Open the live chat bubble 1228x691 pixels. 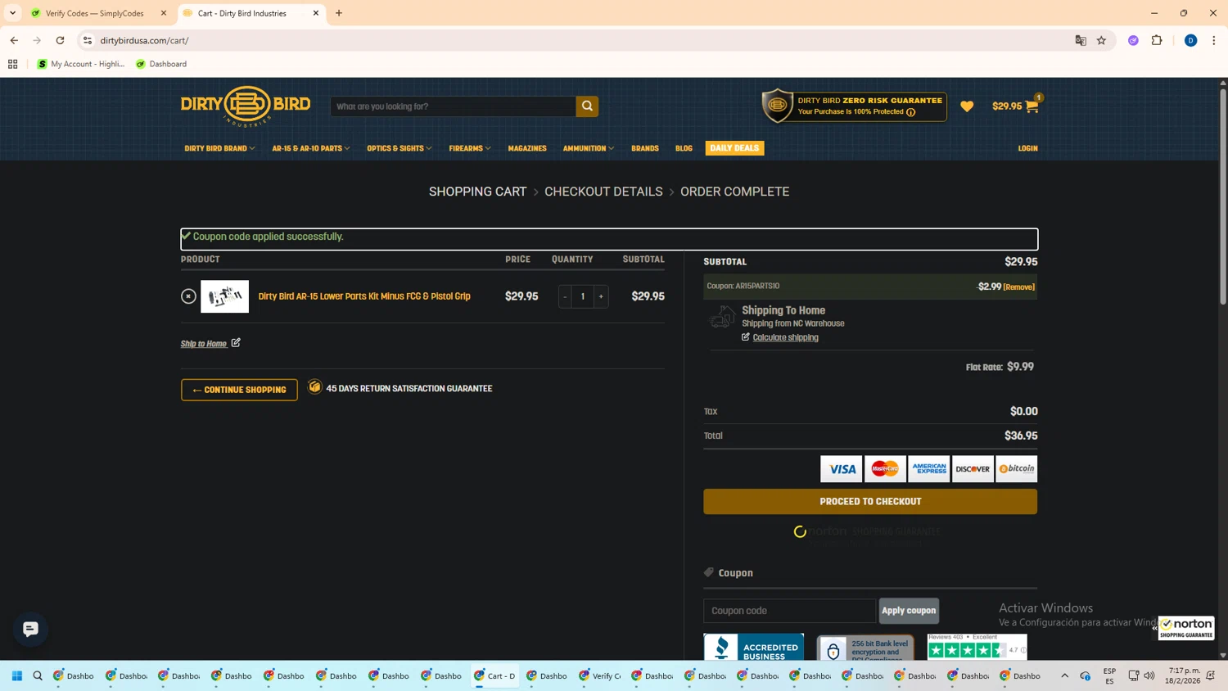pos(30,629)
